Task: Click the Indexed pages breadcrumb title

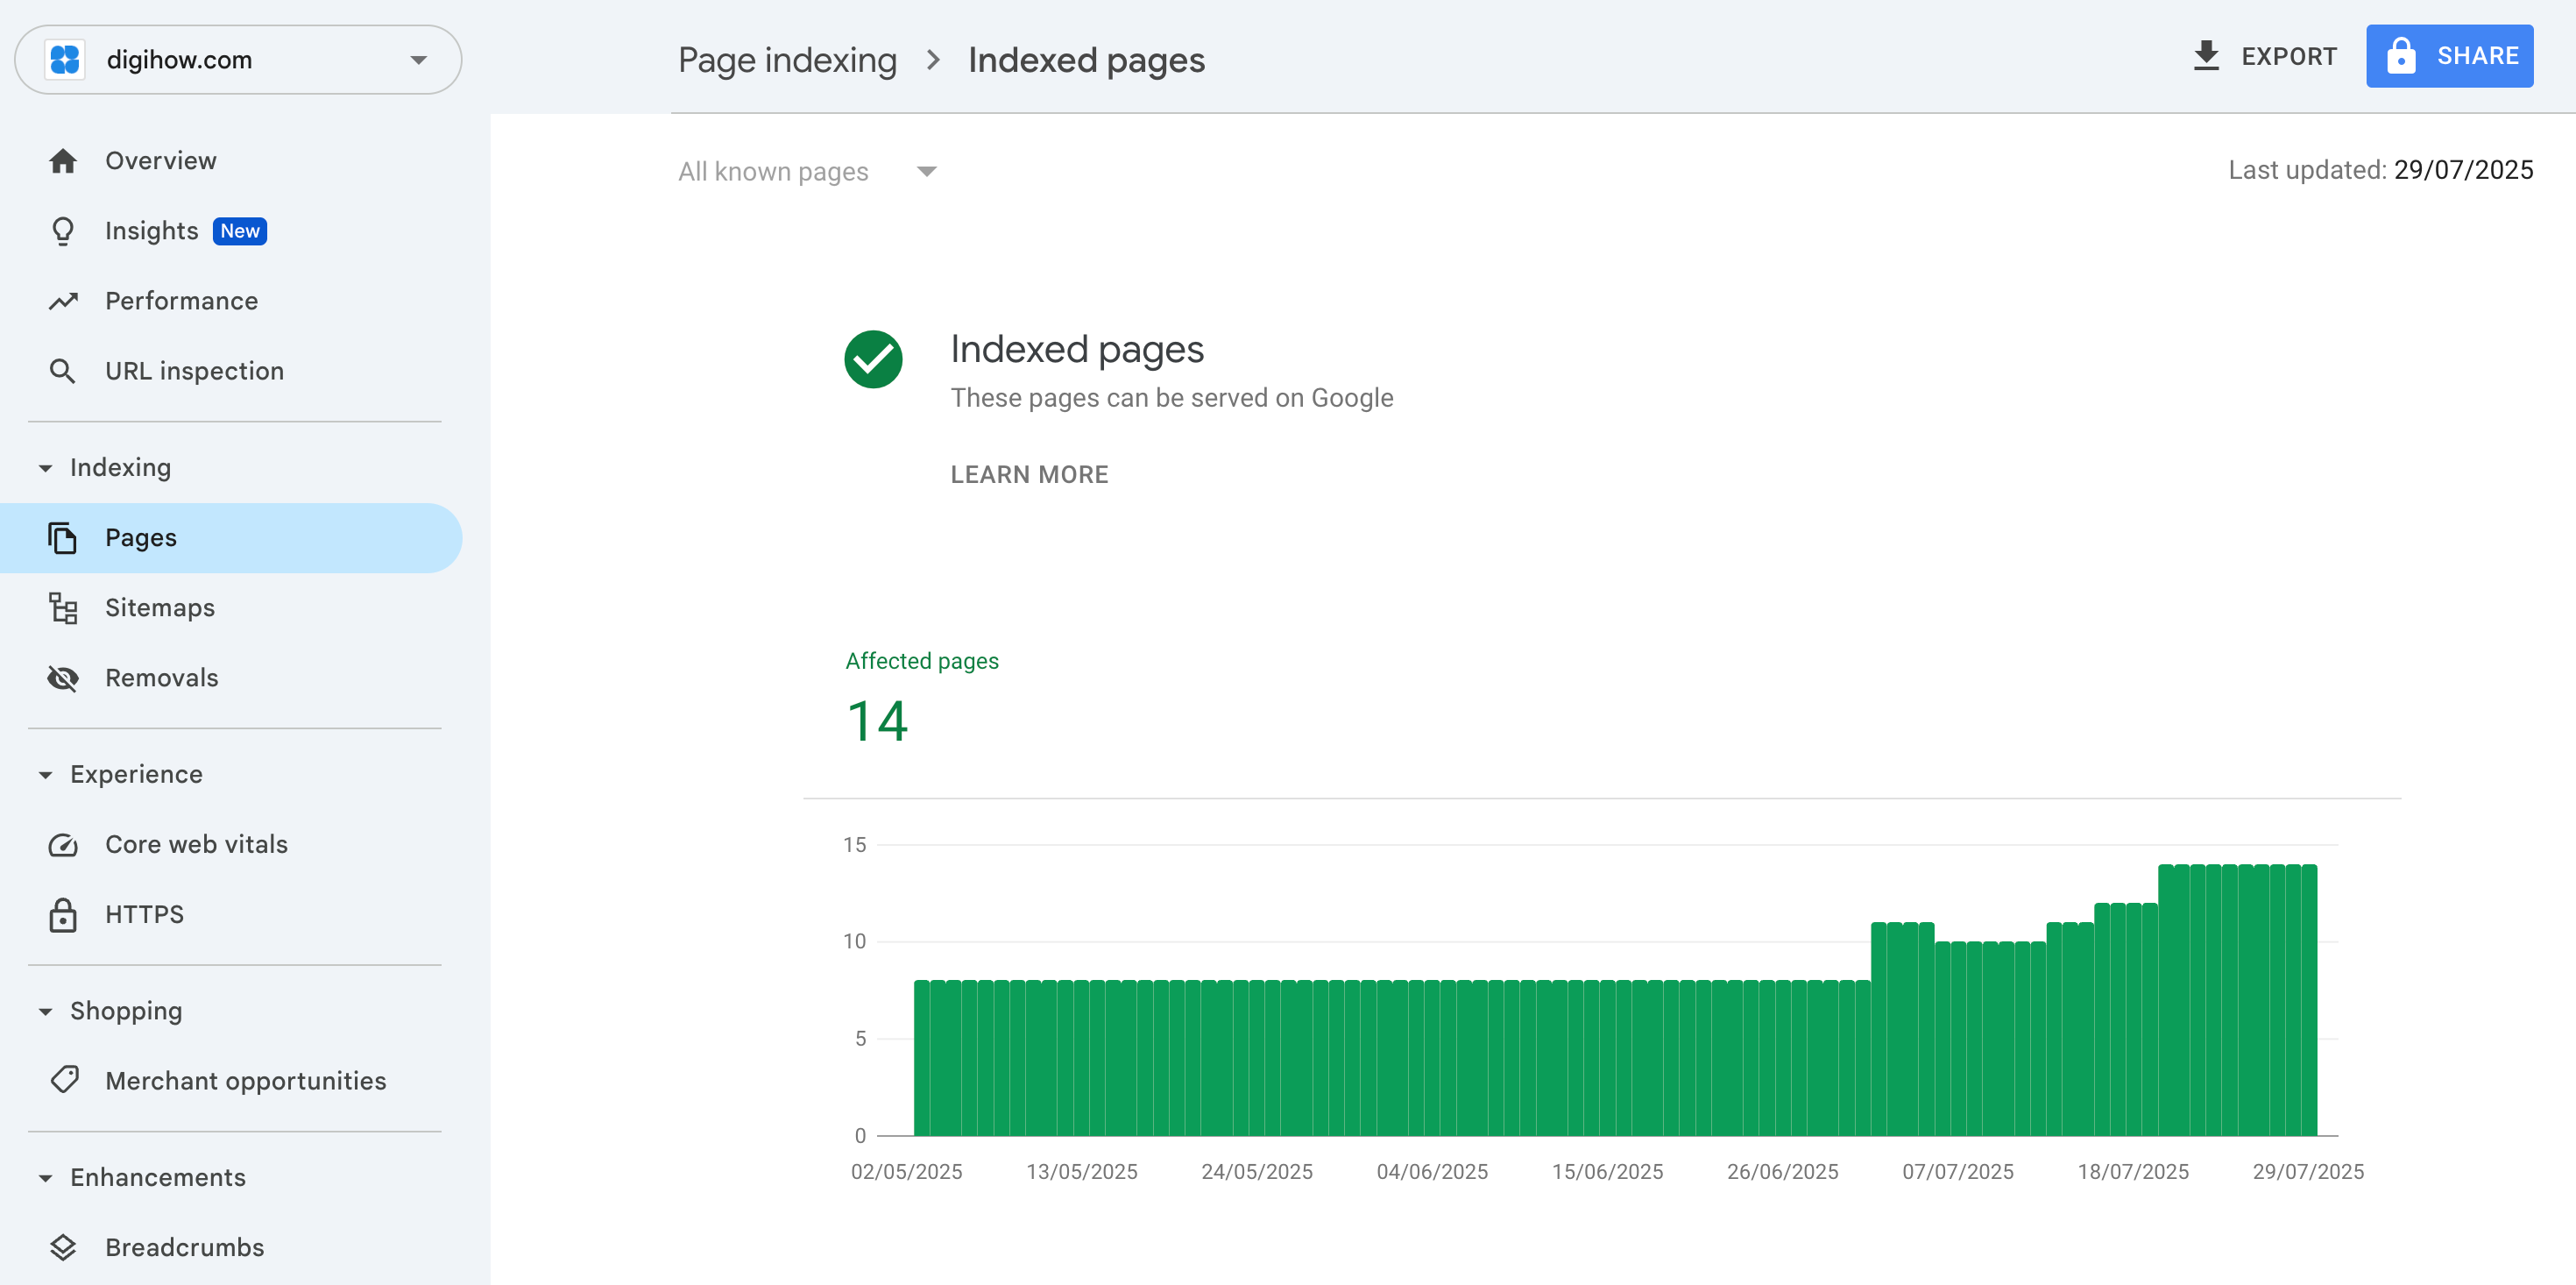Action: (1086, 60)
